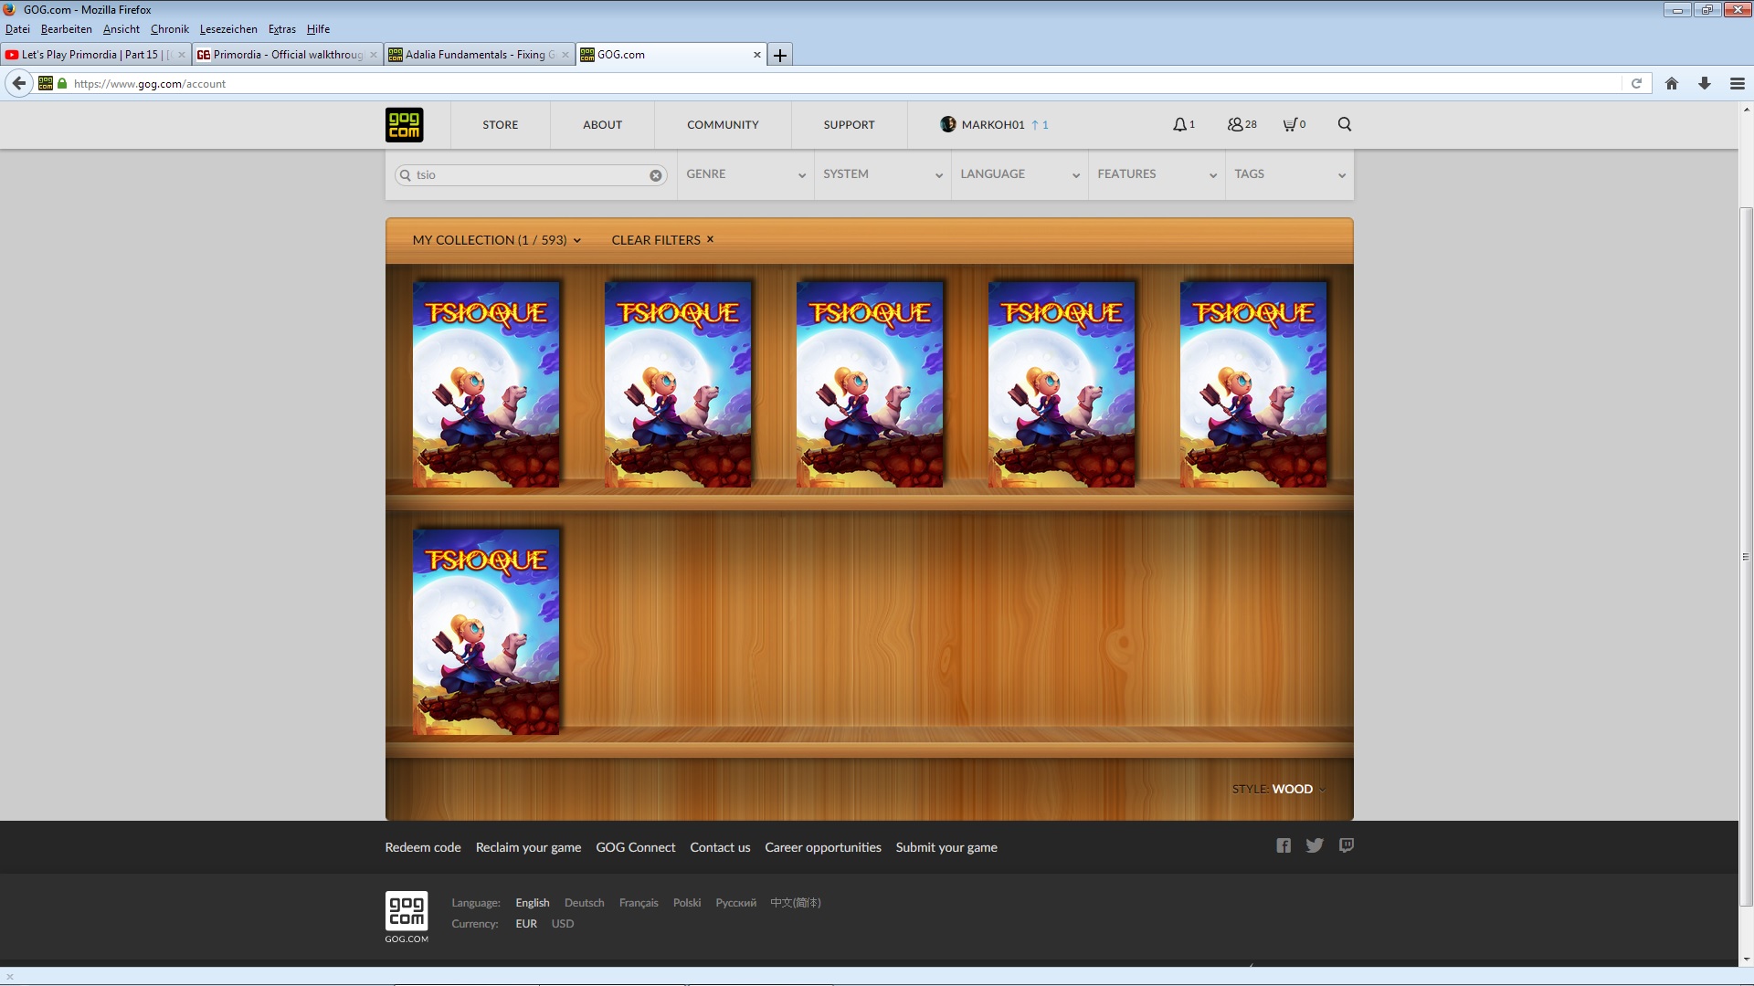1754x986 pixels.
Task: Open the Twitter footer icon
Action: click(x=1315, y=846)
